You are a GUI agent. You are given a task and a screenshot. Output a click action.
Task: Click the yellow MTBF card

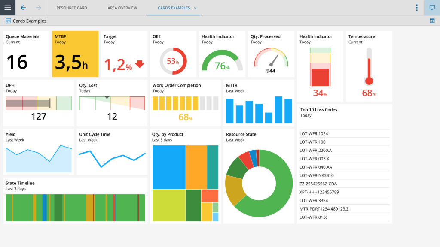click(x=75, y=54)
